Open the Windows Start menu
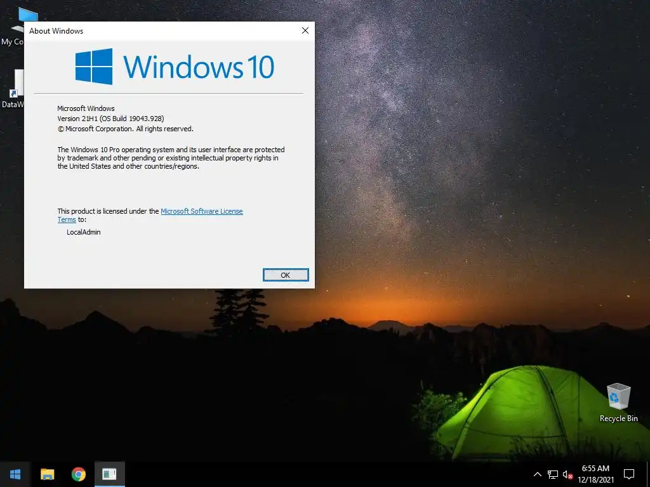Viewport: 650px width, 487px height. tap(15, 474)
